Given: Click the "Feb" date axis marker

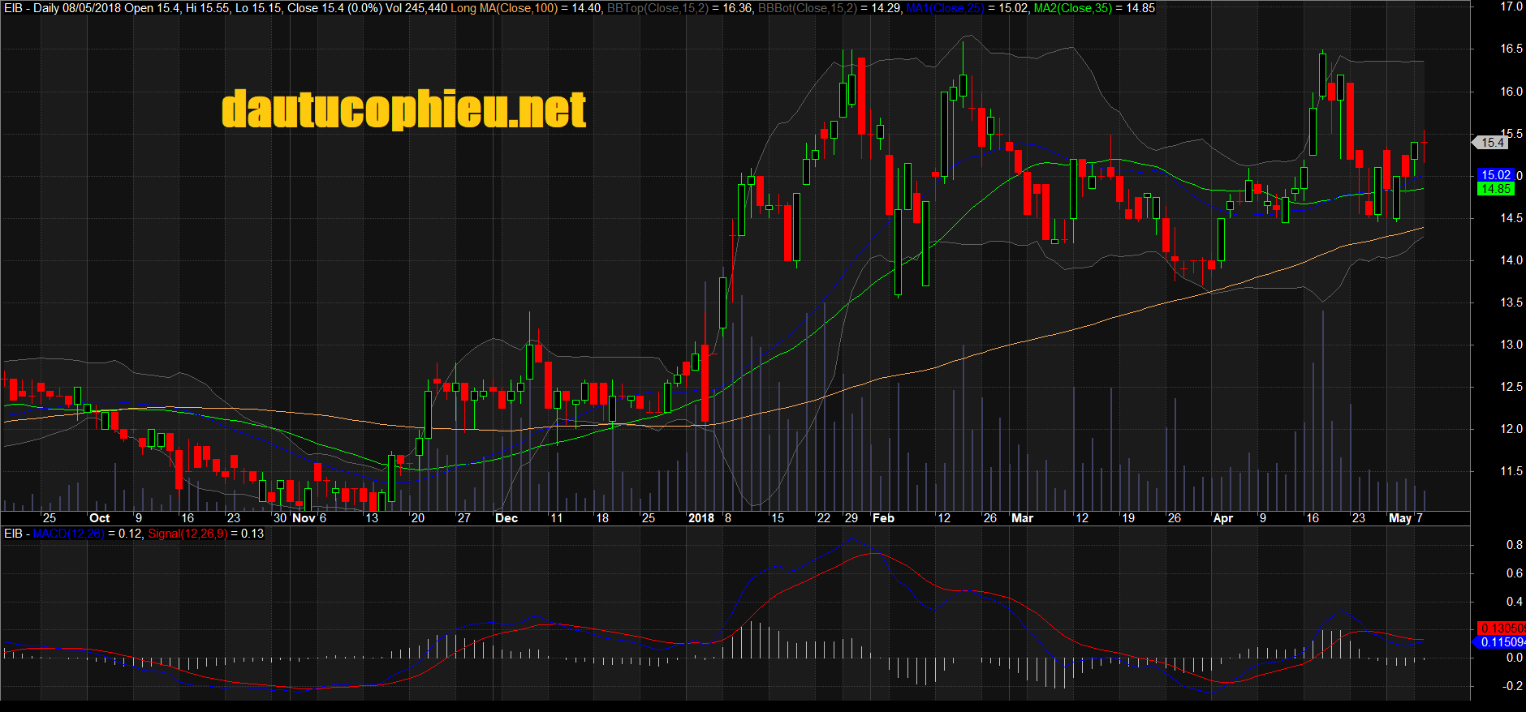Looking at the screenshot, I should pos(883,518).
